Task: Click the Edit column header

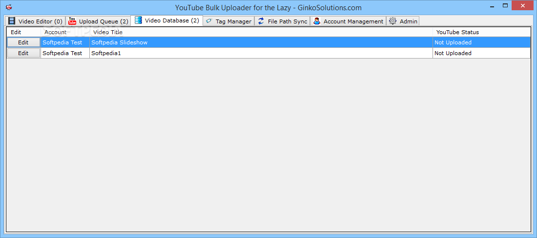Action: point(23,32)
